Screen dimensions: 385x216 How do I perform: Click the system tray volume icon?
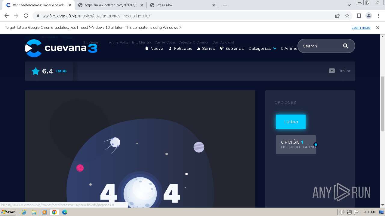click(x=342, y=212)
